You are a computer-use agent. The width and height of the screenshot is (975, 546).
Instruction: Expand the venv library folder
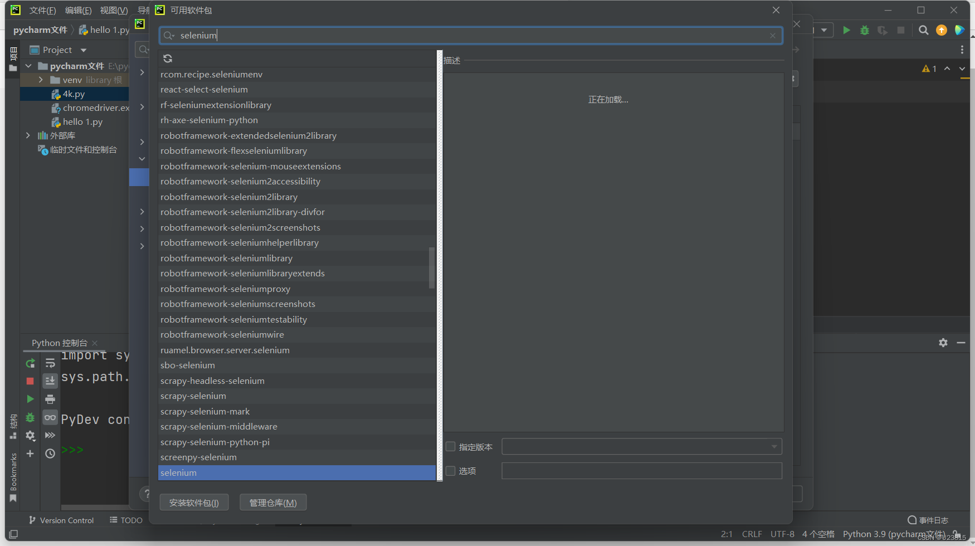(x=41, y=80)
